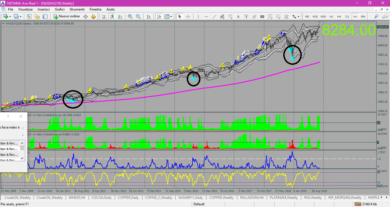
Task: Switch to #JP_MORGAN,Weekly chart tab
Action: click(345, 198)
